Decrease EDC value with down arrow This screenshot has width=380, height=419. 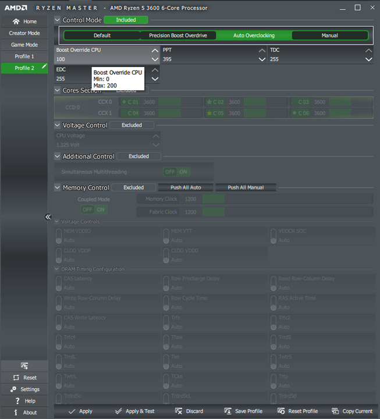pyautogui.click(x=155, y=79)
